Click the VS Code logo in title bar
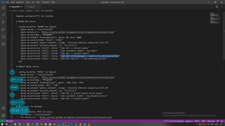 click(x=2, y=2)
